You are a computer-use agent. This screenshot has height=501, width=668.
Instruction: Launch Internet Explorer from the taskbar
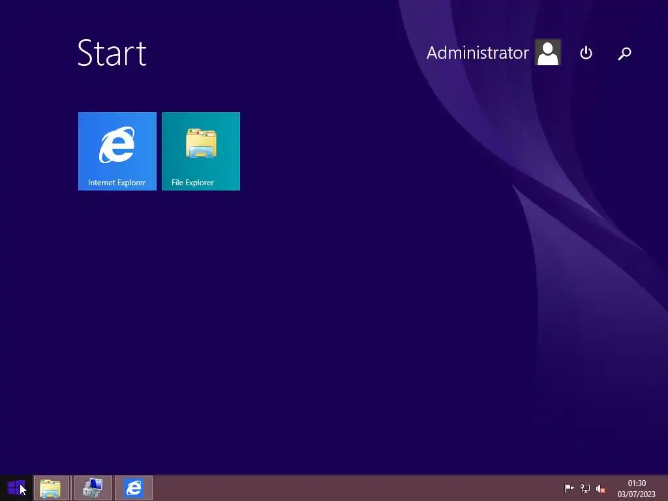[134, 488]
